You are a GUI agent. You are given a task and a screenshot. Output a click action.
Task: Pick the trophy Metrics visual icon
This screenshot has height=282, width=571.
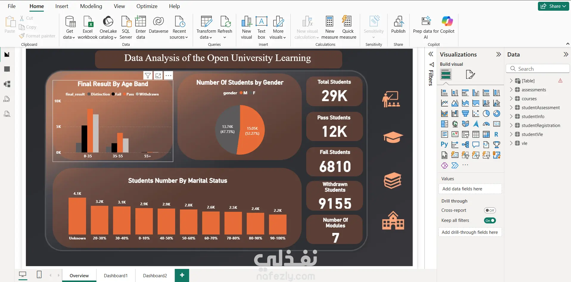[x=497, y=145]
